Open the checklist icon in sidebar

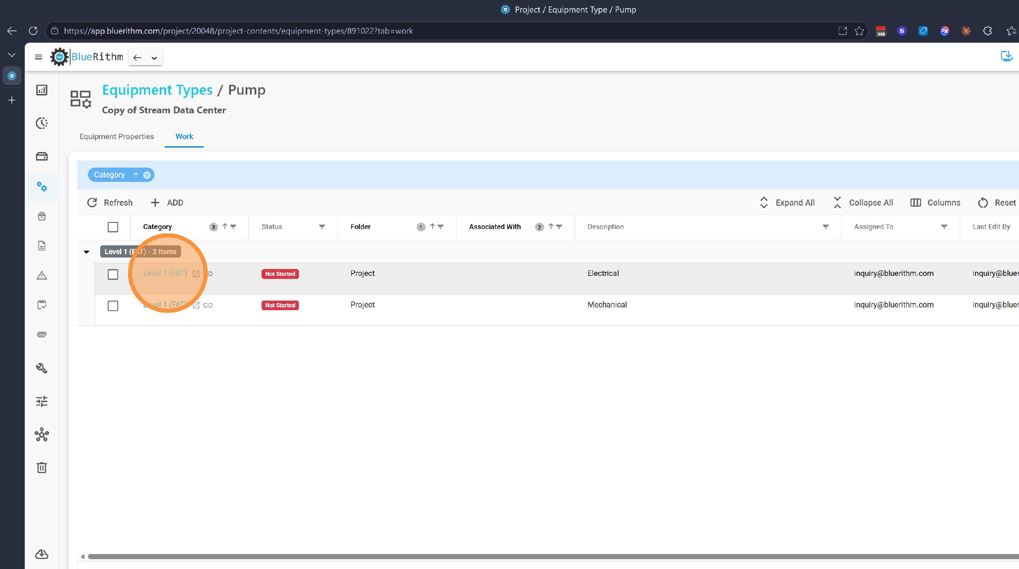click(41, 305)
